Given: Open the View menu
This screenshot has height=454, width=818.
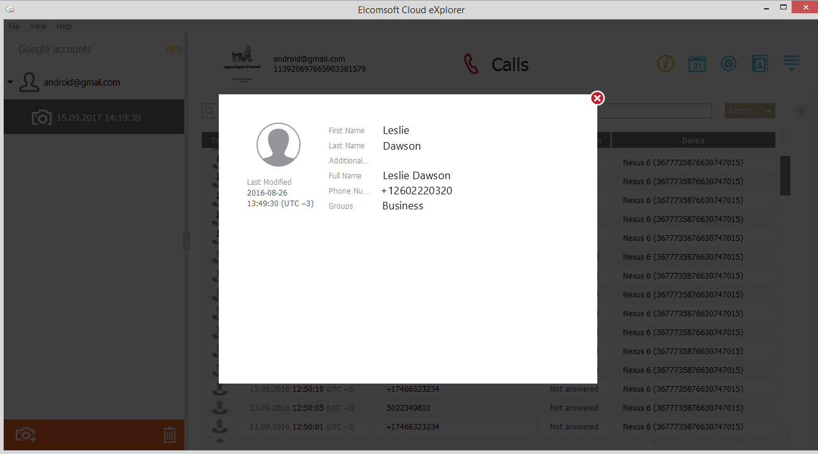Looking at the screenshot, I should click(x=38, y=26).
